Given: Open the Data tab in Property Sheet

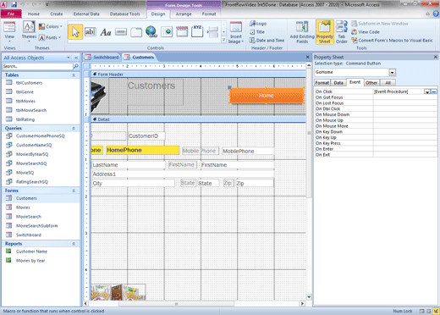Looking at the screenshot, I should click(x=338, y=83).
